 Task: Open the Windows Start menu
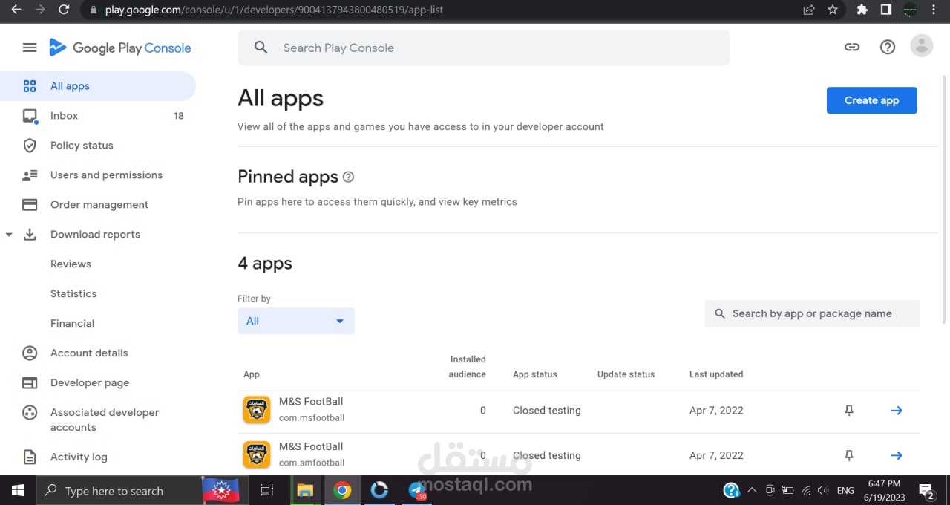[x=18, y=490]
